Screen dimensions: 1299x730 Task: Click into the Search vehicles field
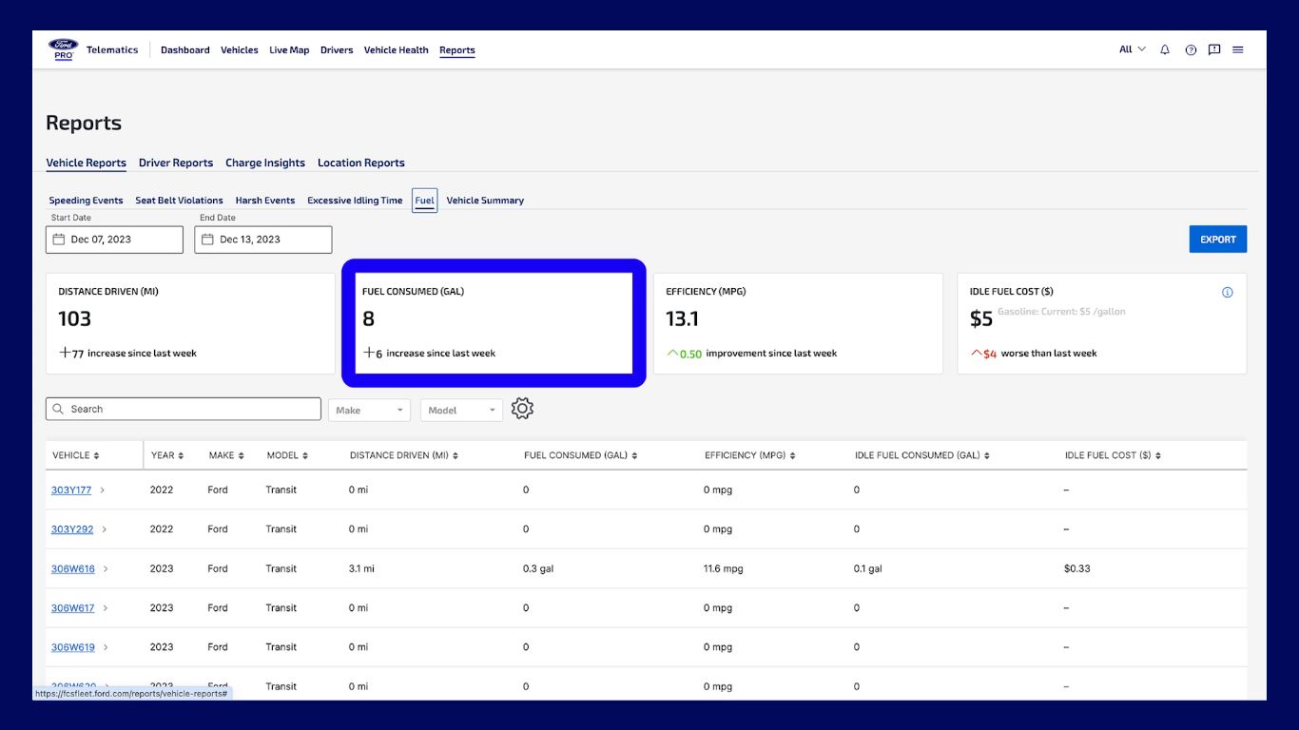coord(190,409)
